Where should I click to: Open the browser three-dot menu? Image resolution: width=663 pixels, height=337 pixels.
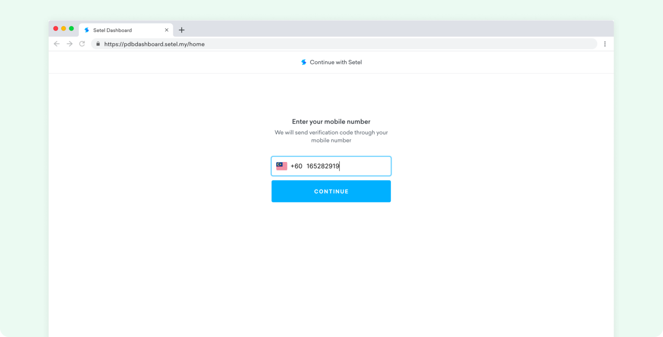click(605, 44)
